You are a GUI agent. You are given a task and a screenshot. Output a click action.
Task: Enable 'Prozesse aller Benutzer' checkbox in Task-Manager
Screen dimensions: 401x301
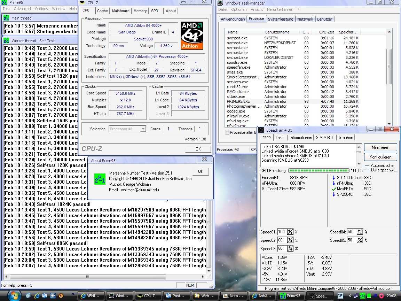click(227, 132)
